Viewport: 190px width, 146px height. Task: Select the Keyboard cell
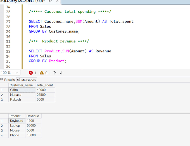click(17, 121)
